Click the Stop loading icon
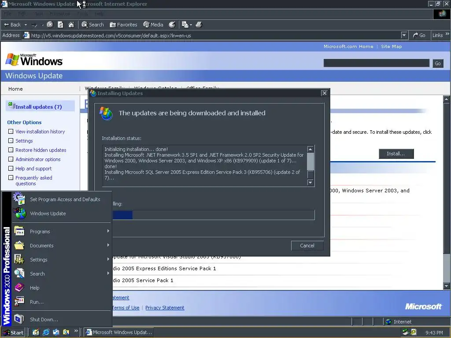Viewport: 451px width, 338px height. point(50,25)
